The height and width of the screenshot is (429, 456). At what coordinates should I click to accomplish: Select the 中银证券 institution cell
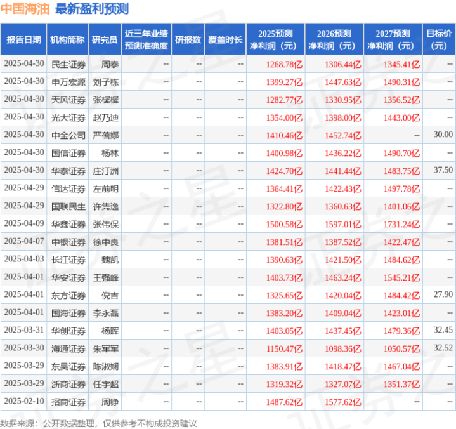coord(68,242)
